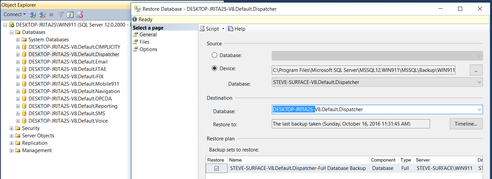This screenshot has width=492, height=179.
Task: Click the Name column header
Action: pyautogui.click(x=299, y=160)
